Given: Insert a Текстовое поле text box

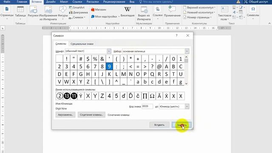Looking at the screenshot, I should coord(224,13).
